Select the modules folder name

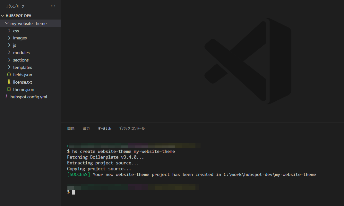tap(21, 53)
